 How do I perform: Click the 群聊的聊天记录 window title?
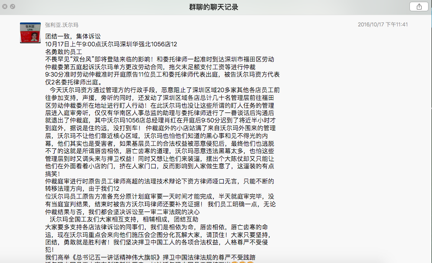213,7
